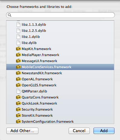Select OpenGLES.framework entry
The width and height of the screenshot is (120, 140).
pos(60,85)
